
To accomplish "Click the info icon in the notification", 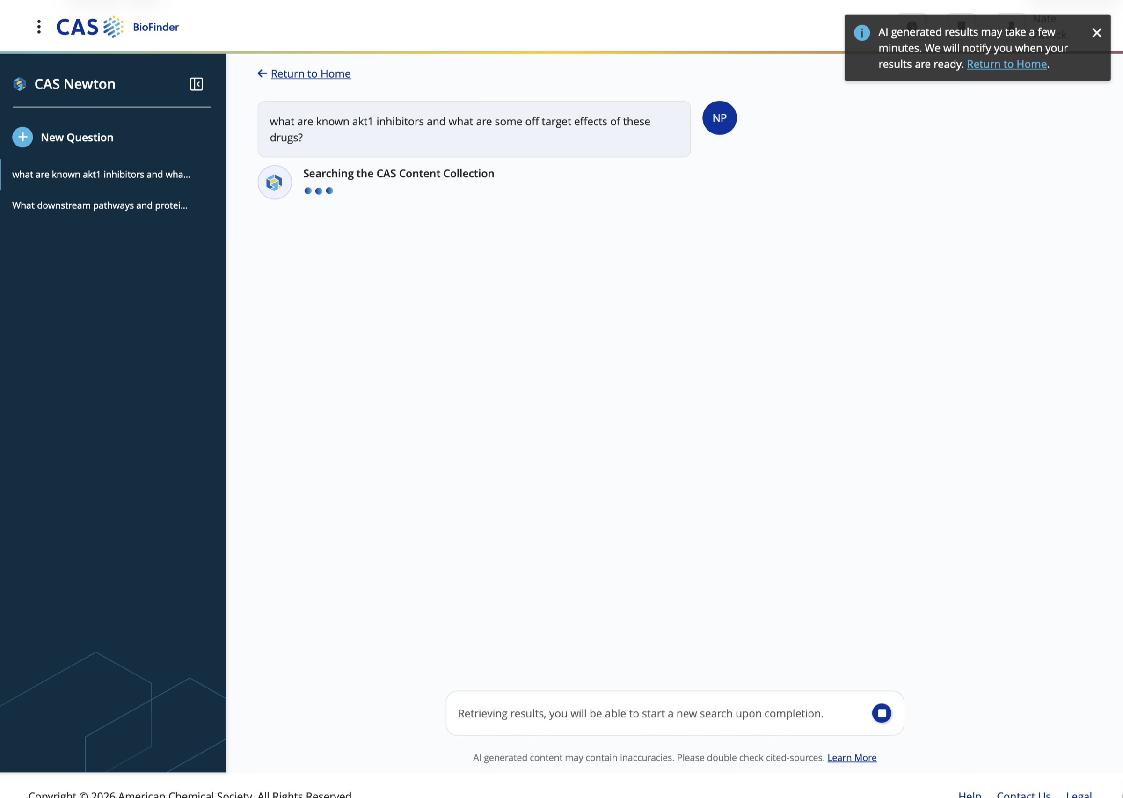I will click(x=861, y=33).
